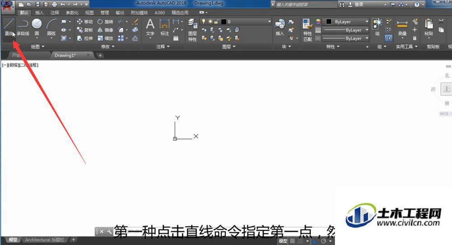Click the 标注 (Dimension) tool
Viewport: 452px width, 245px height.
(x=165, y=28)
